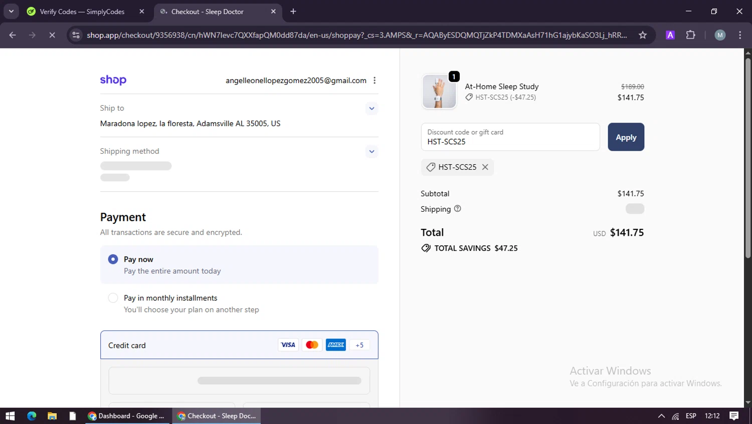Click the Visa card icon
This screenshot has height=424, width=752.
(288, 345)
